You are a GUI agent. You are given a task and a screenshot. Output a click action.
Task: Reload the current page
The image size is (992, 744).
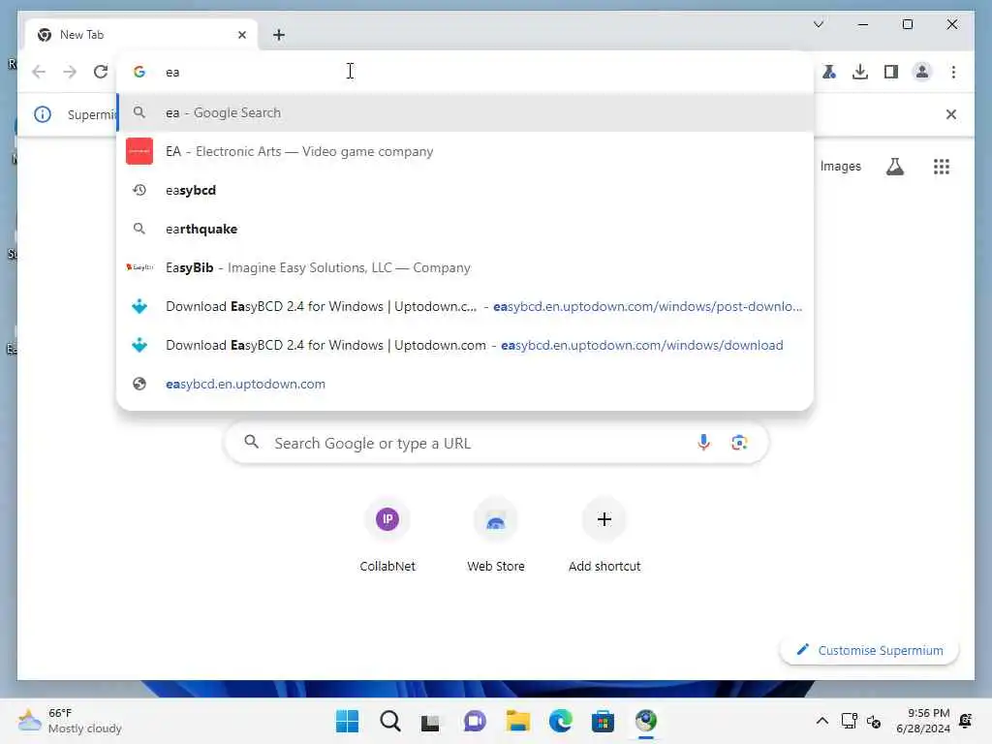[x=101, y=72]
